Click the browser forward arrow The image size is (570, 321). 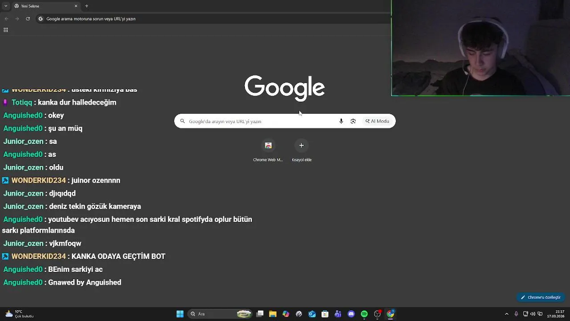[17, 19]
